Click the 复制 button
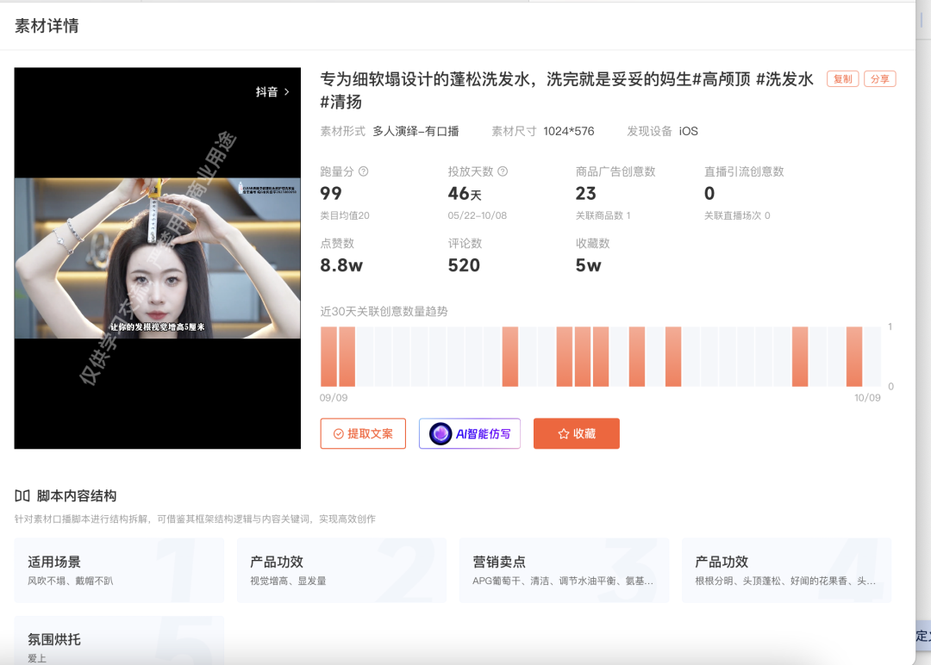The image size is (931, 665). click(842, 78)
